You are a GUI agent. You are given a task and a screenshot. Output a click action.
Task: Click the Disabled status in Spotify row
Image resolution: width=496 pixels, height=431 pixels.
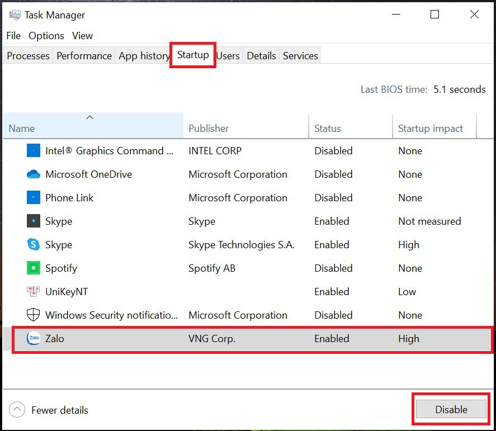[x=333, y=268]
